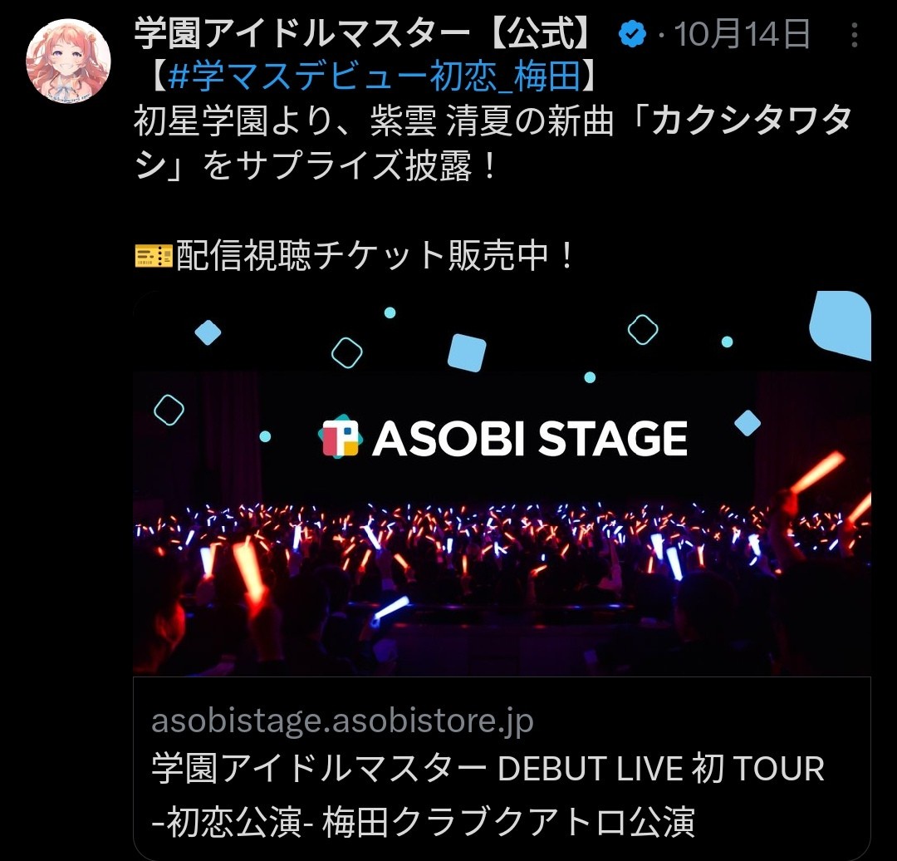Image resolution: width=897 pixels, height=861 pixels.
Task: Open the three-dot more options menu
Action: 854,35
